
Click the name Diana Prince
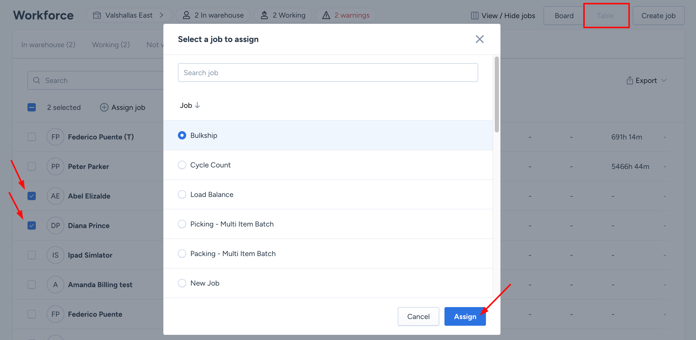[89, 225]
